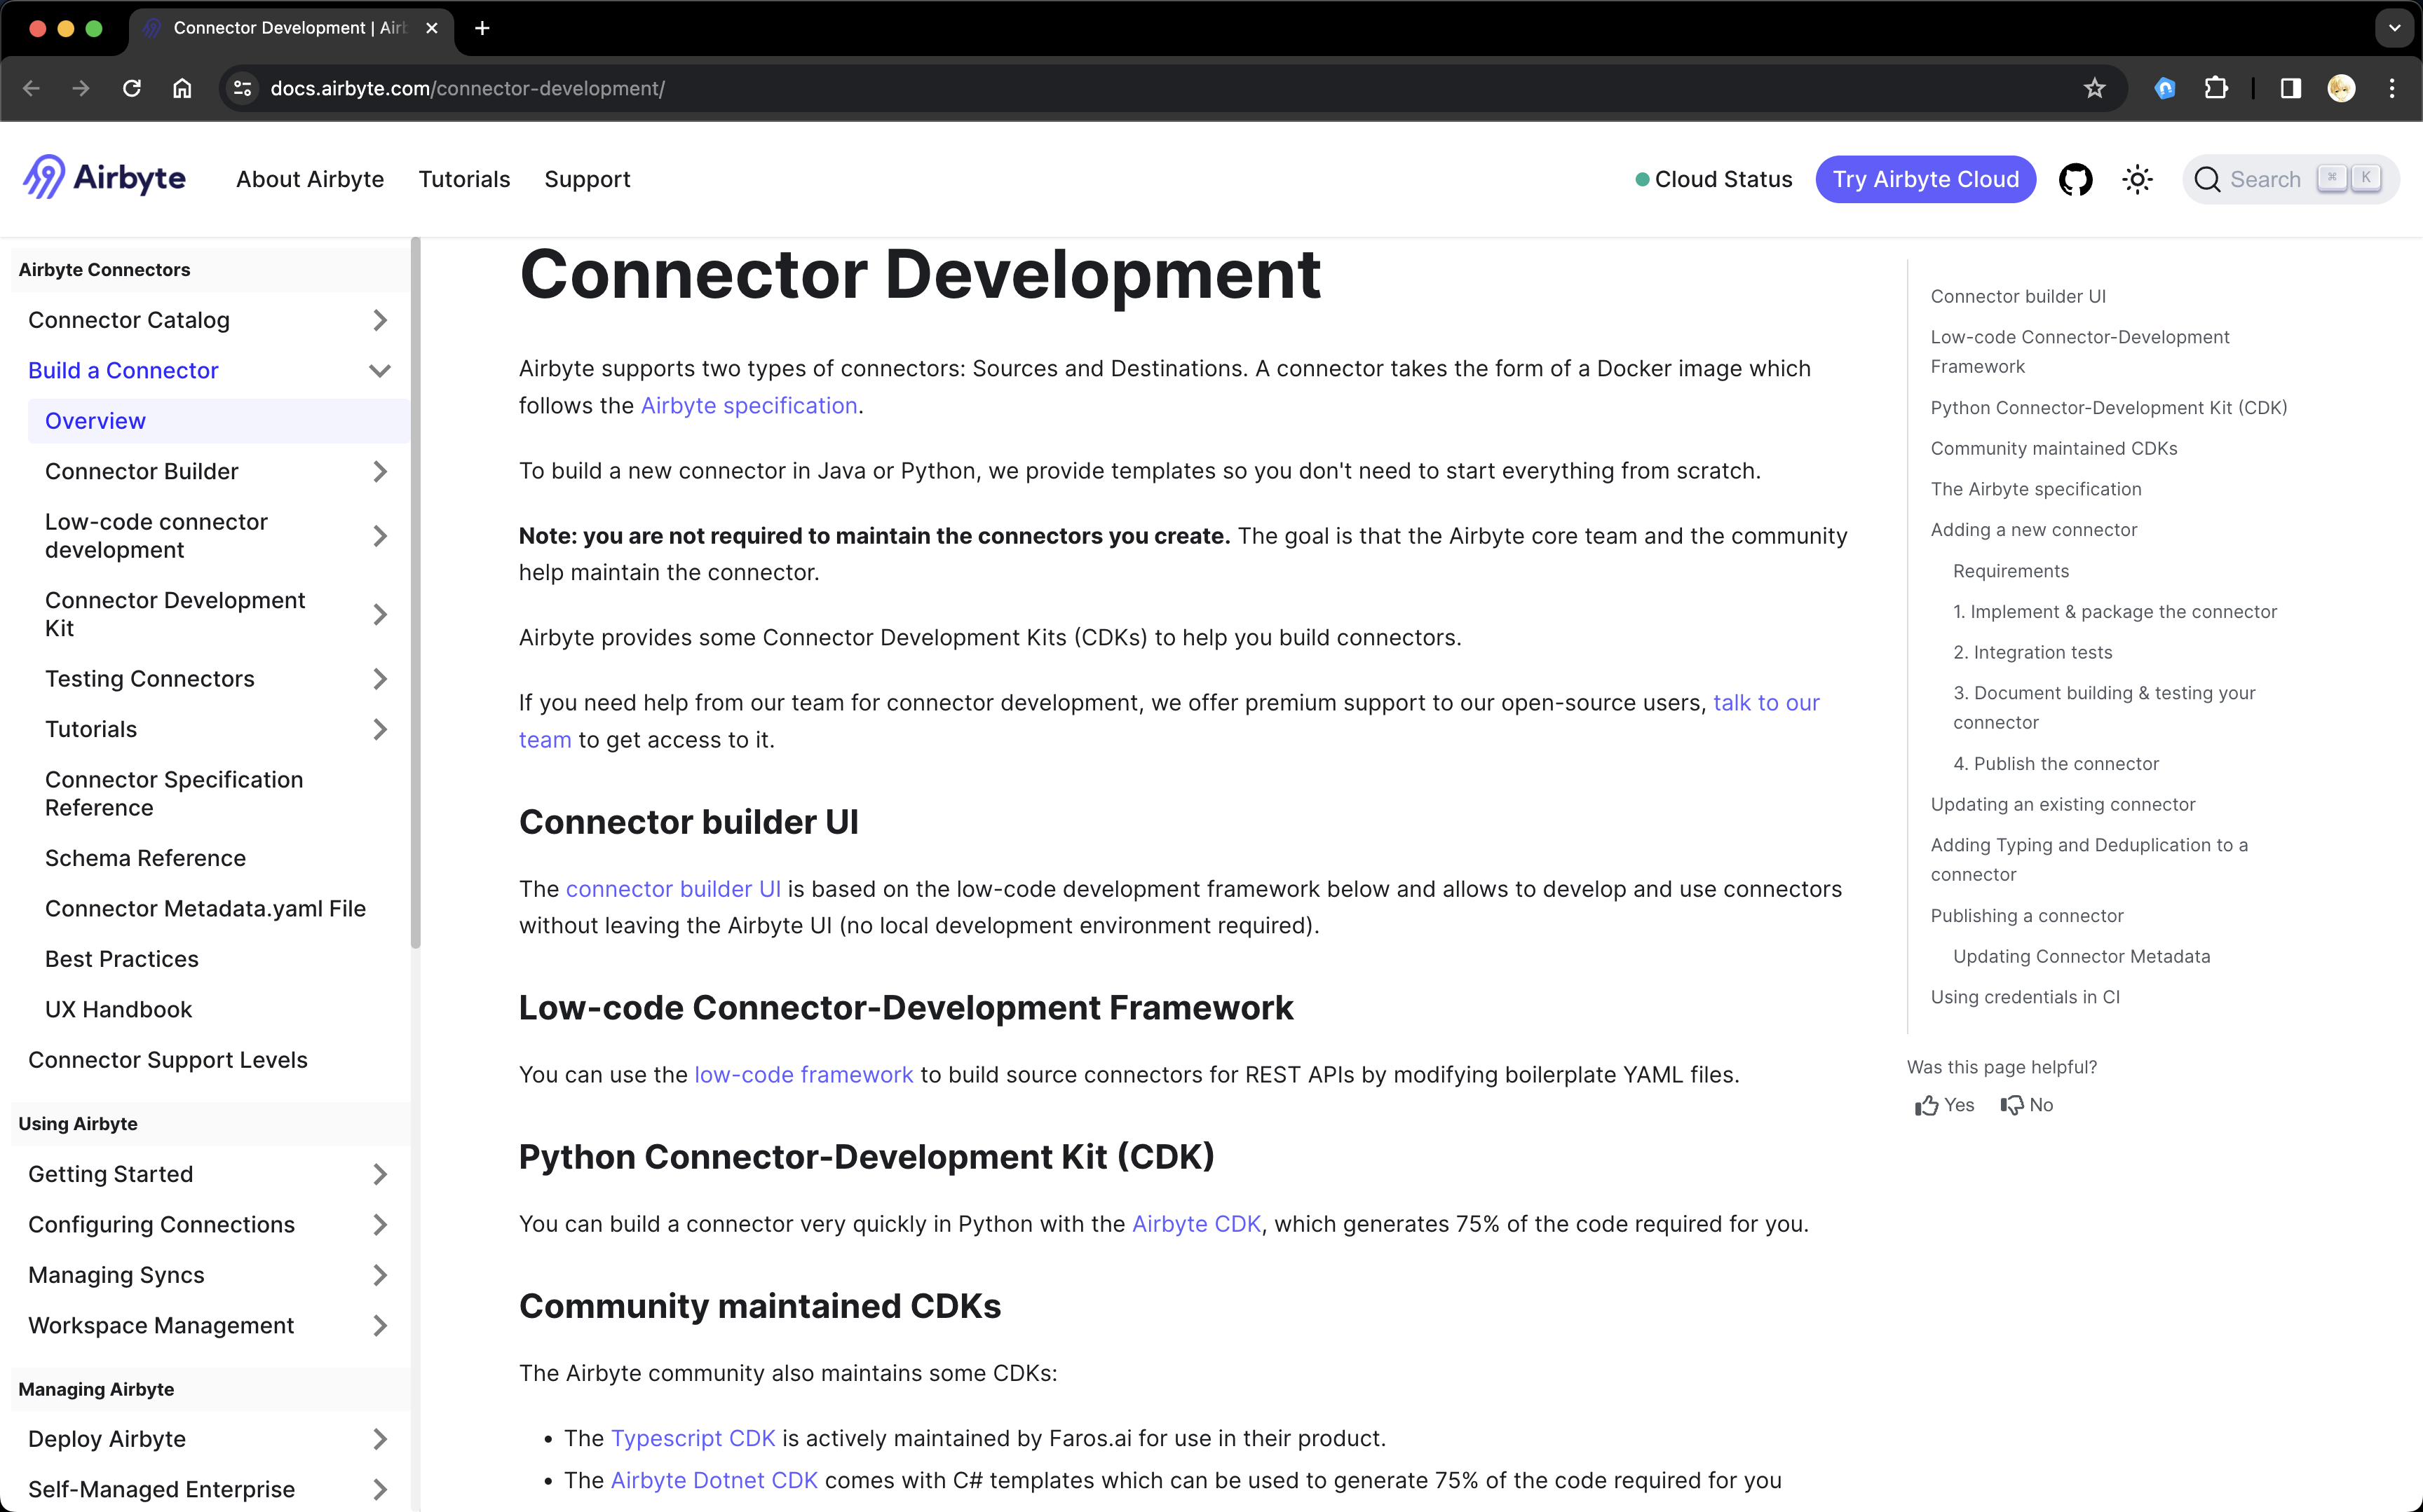Open the Chrome three-dot menu
Screen dimensions: 2423x1512
click(x=2392, y=88)
